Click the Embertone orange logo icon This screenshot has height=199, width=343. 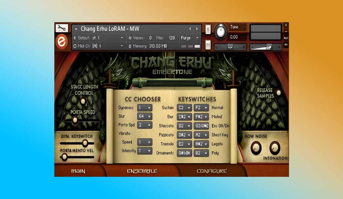click(x=62, y=42)
